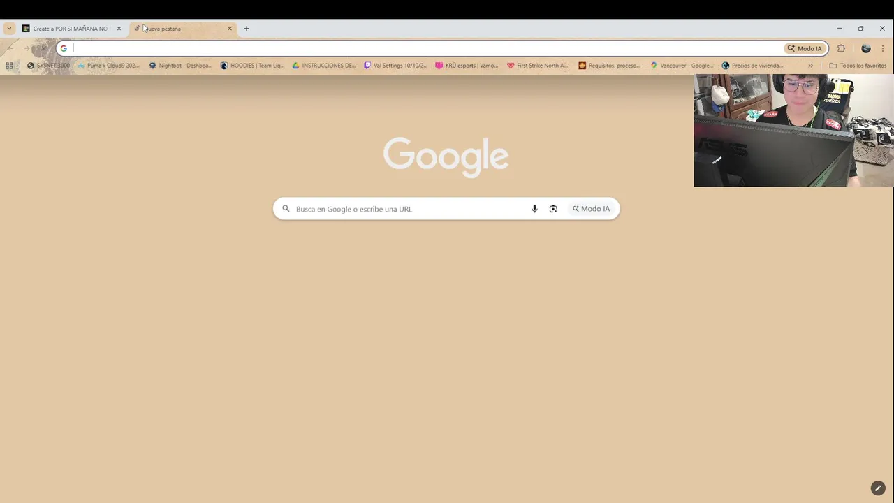Expand hidden bookmarks with double chevron
Viewport: 894px width, 503px height.
pyautogui.click(x=810, y=66)
